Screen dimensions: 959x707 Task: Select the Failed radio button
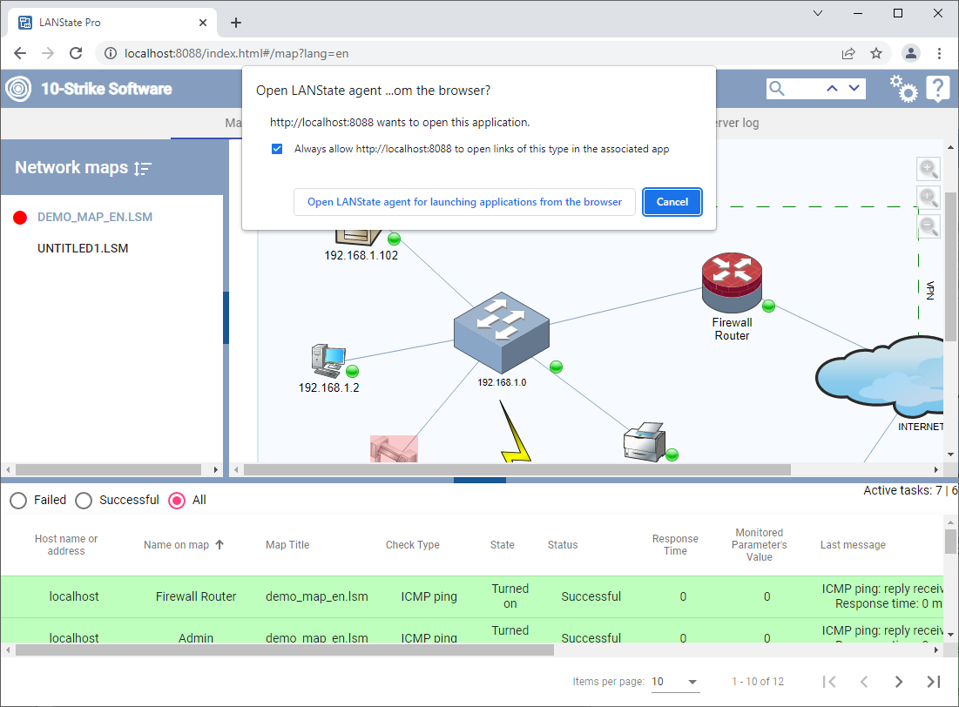coord(18,501)
